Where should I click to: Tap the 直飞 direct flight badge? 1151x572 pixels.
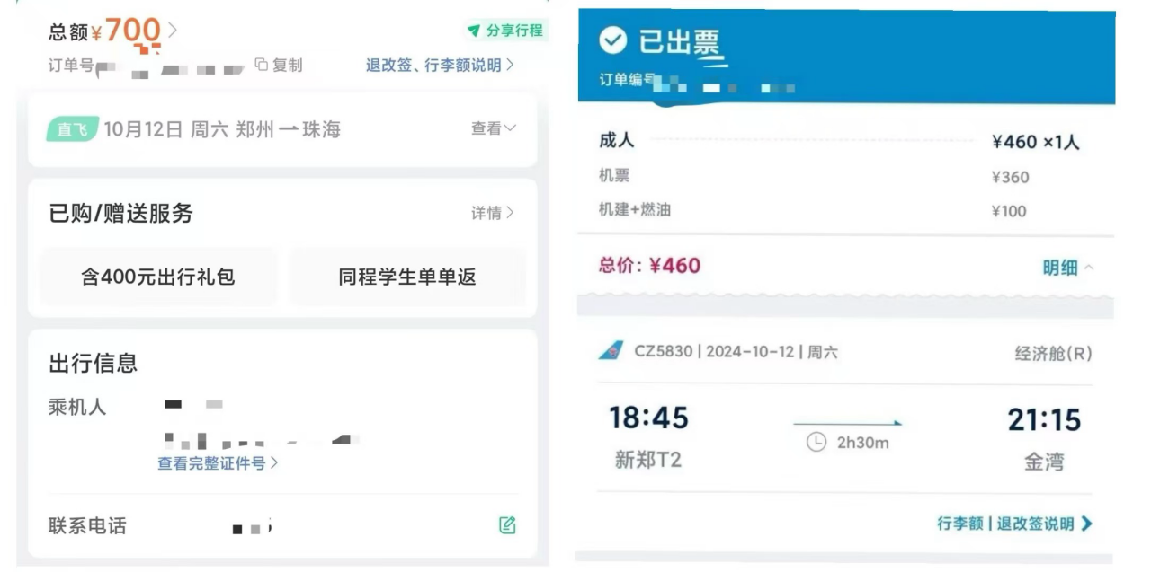pyautogui.click(x=72, y=129)
